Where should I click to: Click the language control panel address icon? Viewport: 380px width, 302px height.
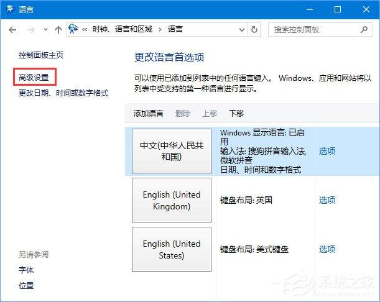click(73, 29)
